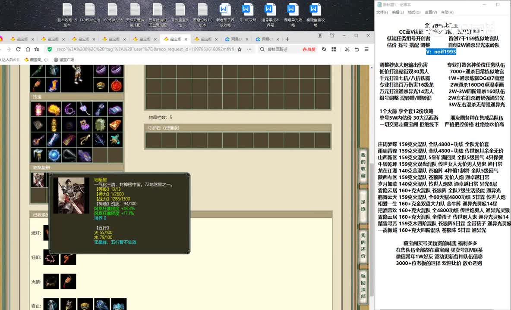Select the orange gem treasure item

115,124
